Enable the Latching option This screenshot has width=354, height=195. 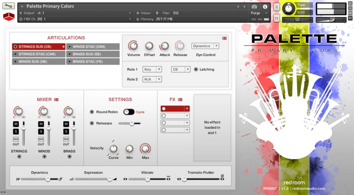point(196,69)
